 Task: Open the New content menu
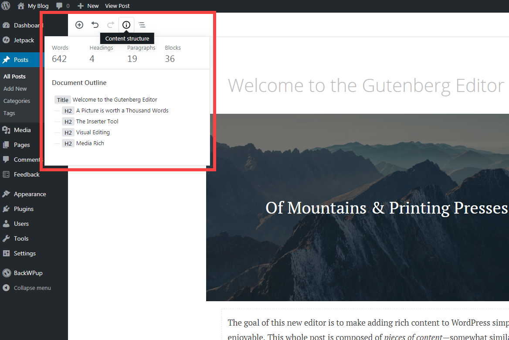pos(88,6)
